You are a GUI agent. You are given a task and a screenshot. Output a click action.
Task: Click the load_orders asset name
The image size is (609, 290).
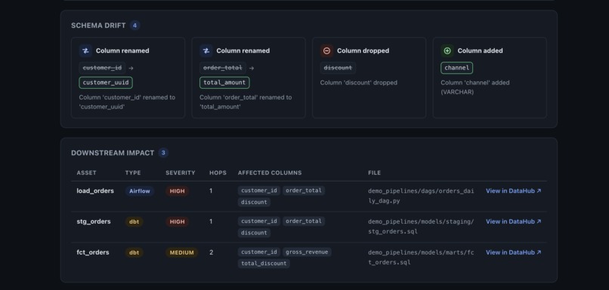pyautogui.click(x=95, y=191)
